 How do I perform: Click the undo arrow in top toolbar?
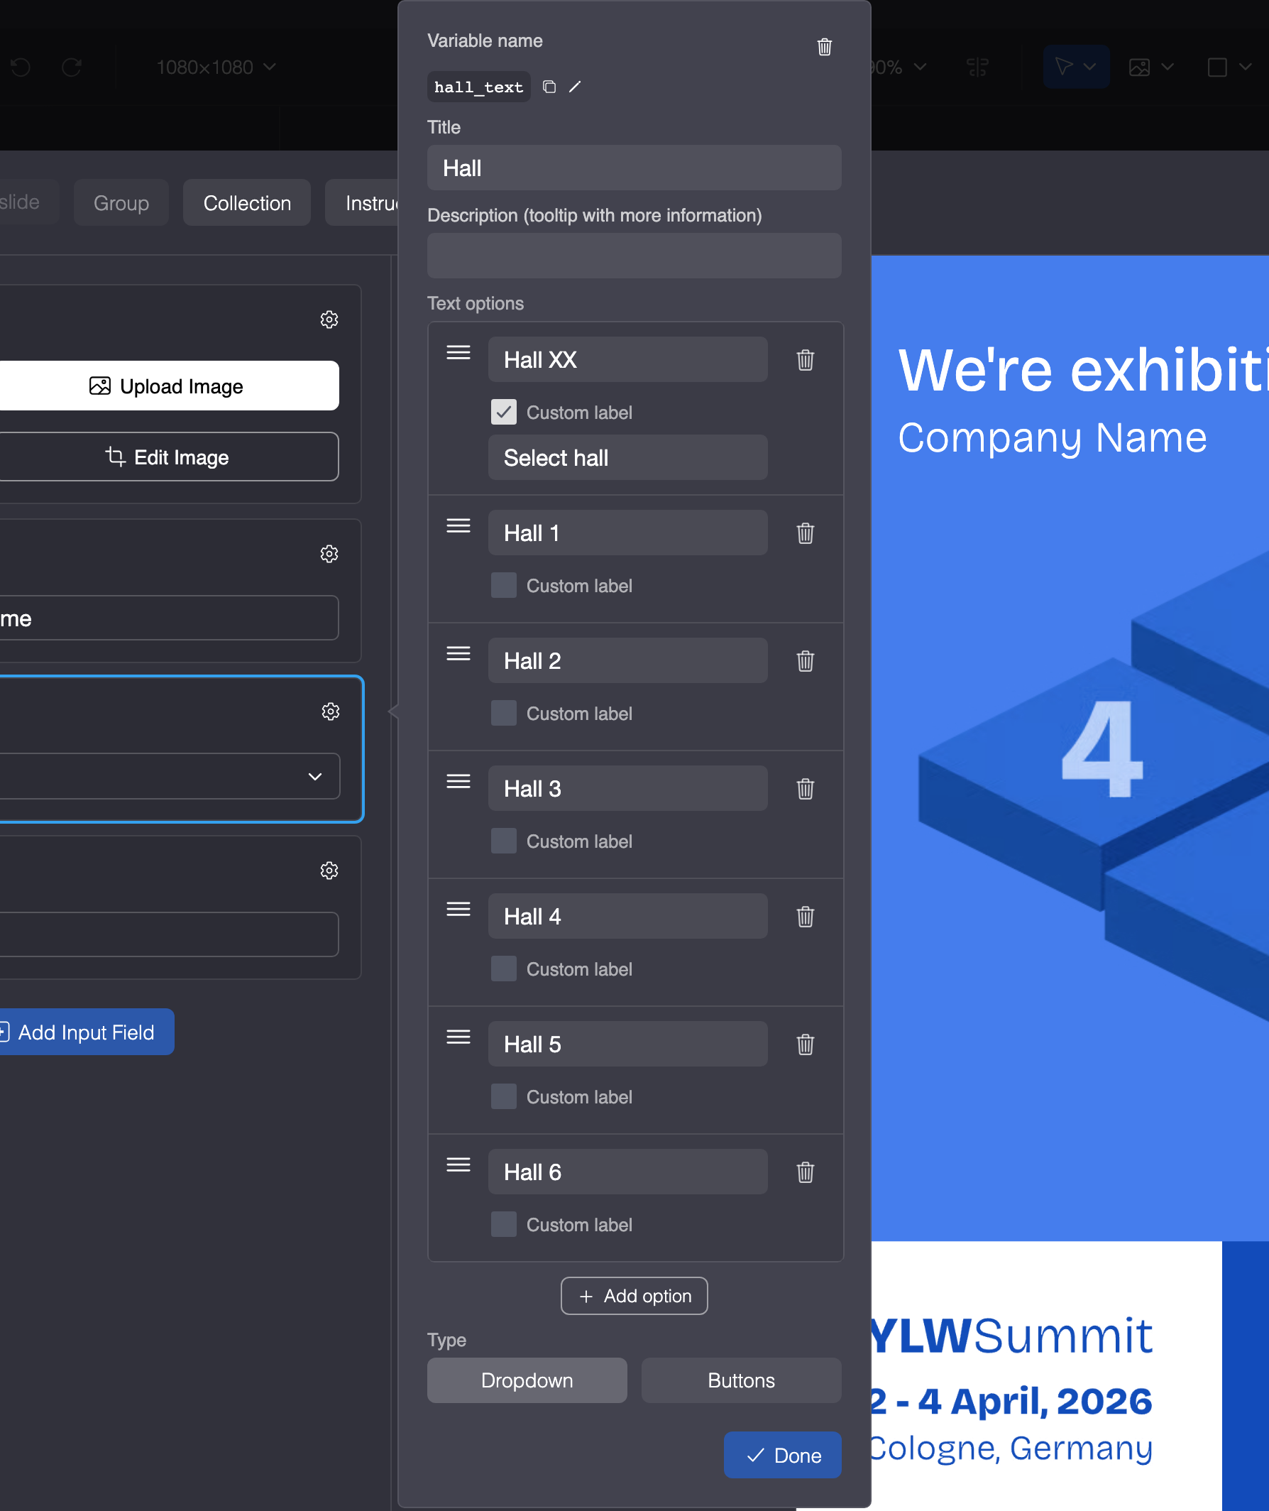[x=20, y=67]
